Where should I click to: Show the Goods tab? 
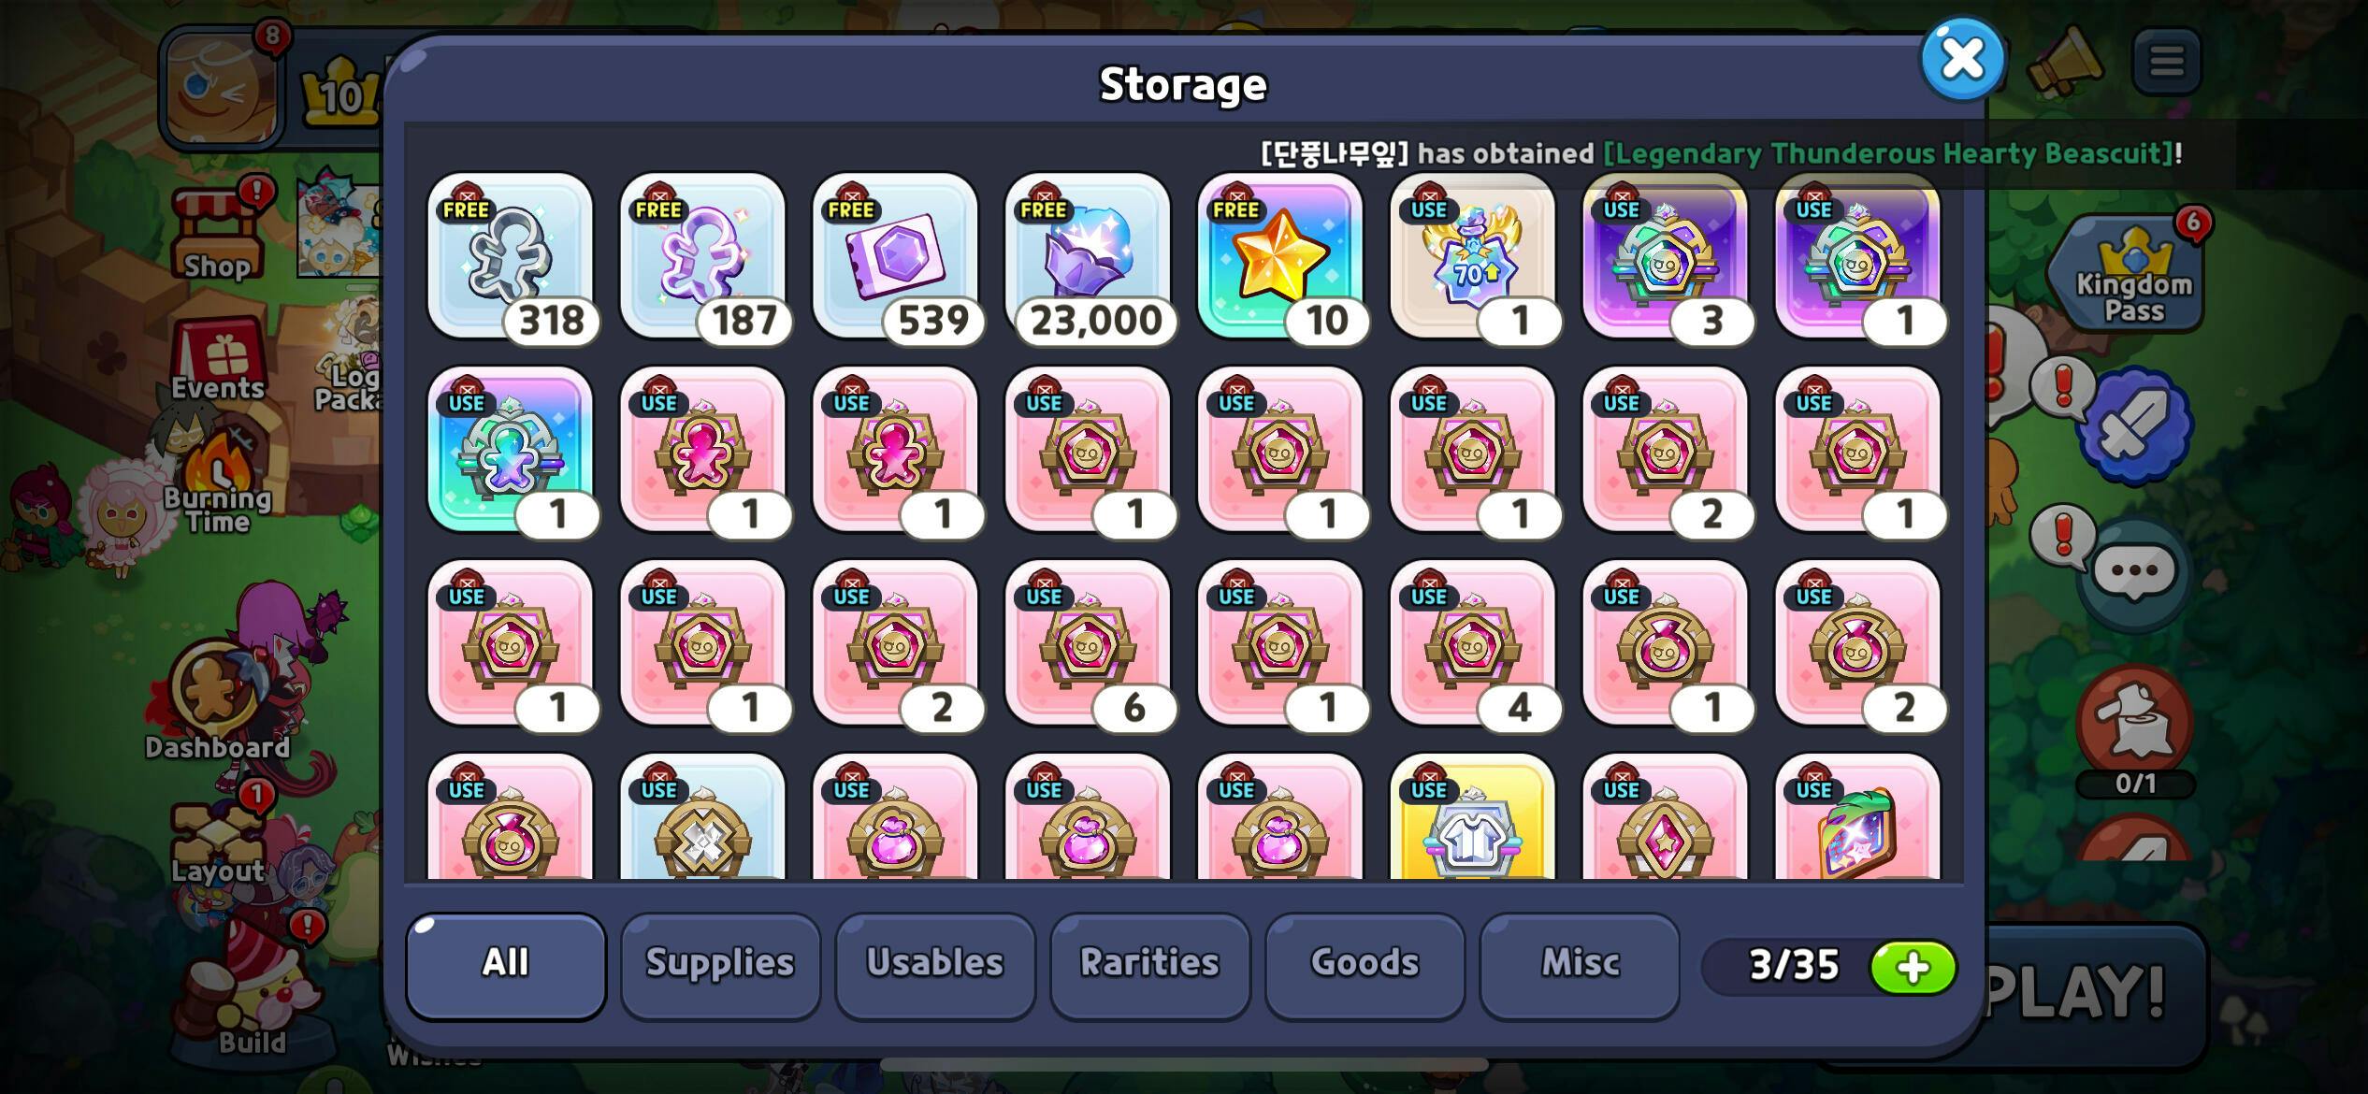coord(1364,964)
